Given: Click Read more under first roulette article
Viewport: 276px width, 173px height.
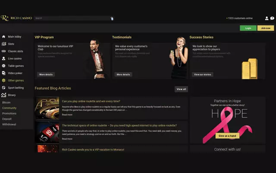Looking at the screenshot, I should point(67,115).
